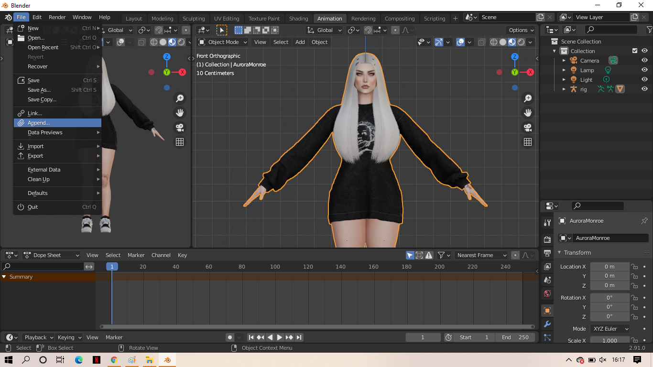Toggle Camera visibility in the Outliner
The width and height of the screenshot is (653, 367).
click(x=644, y=60)
